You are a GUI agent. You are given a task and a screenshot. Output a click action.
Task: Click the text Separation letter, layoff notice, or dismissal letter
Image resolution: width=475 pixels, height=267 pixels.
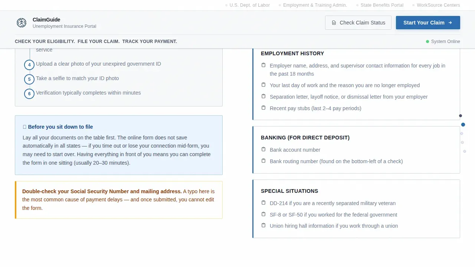point(348,97)
